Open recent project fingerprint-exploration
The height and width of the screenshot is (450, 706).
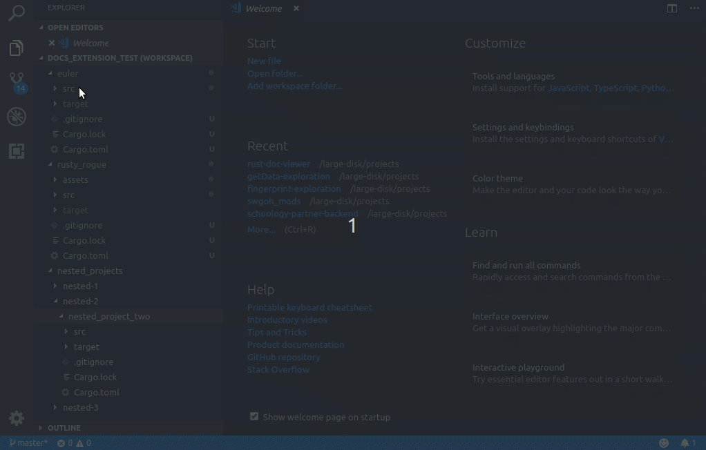294,188
